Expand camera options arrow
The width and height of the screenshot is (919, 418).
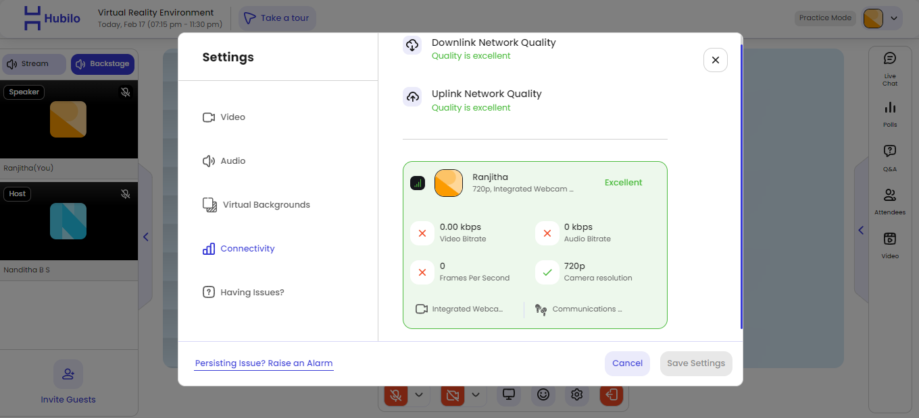point(476,395)
